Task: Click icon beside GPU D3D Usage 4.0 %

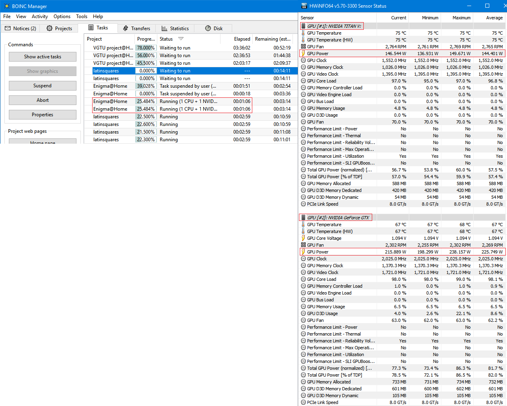Action: pos(303,313)
